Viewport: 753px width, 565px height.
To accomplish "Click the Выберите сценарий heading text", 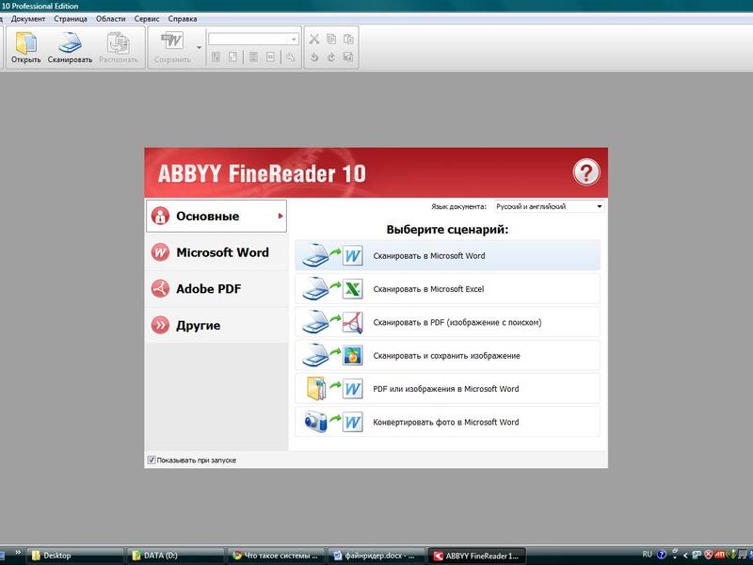I will [447, 230].
